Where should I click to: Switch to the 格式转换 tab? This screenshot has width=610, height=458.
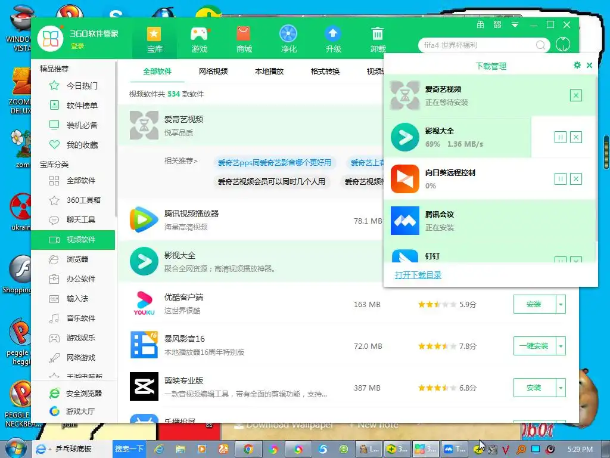325,72
